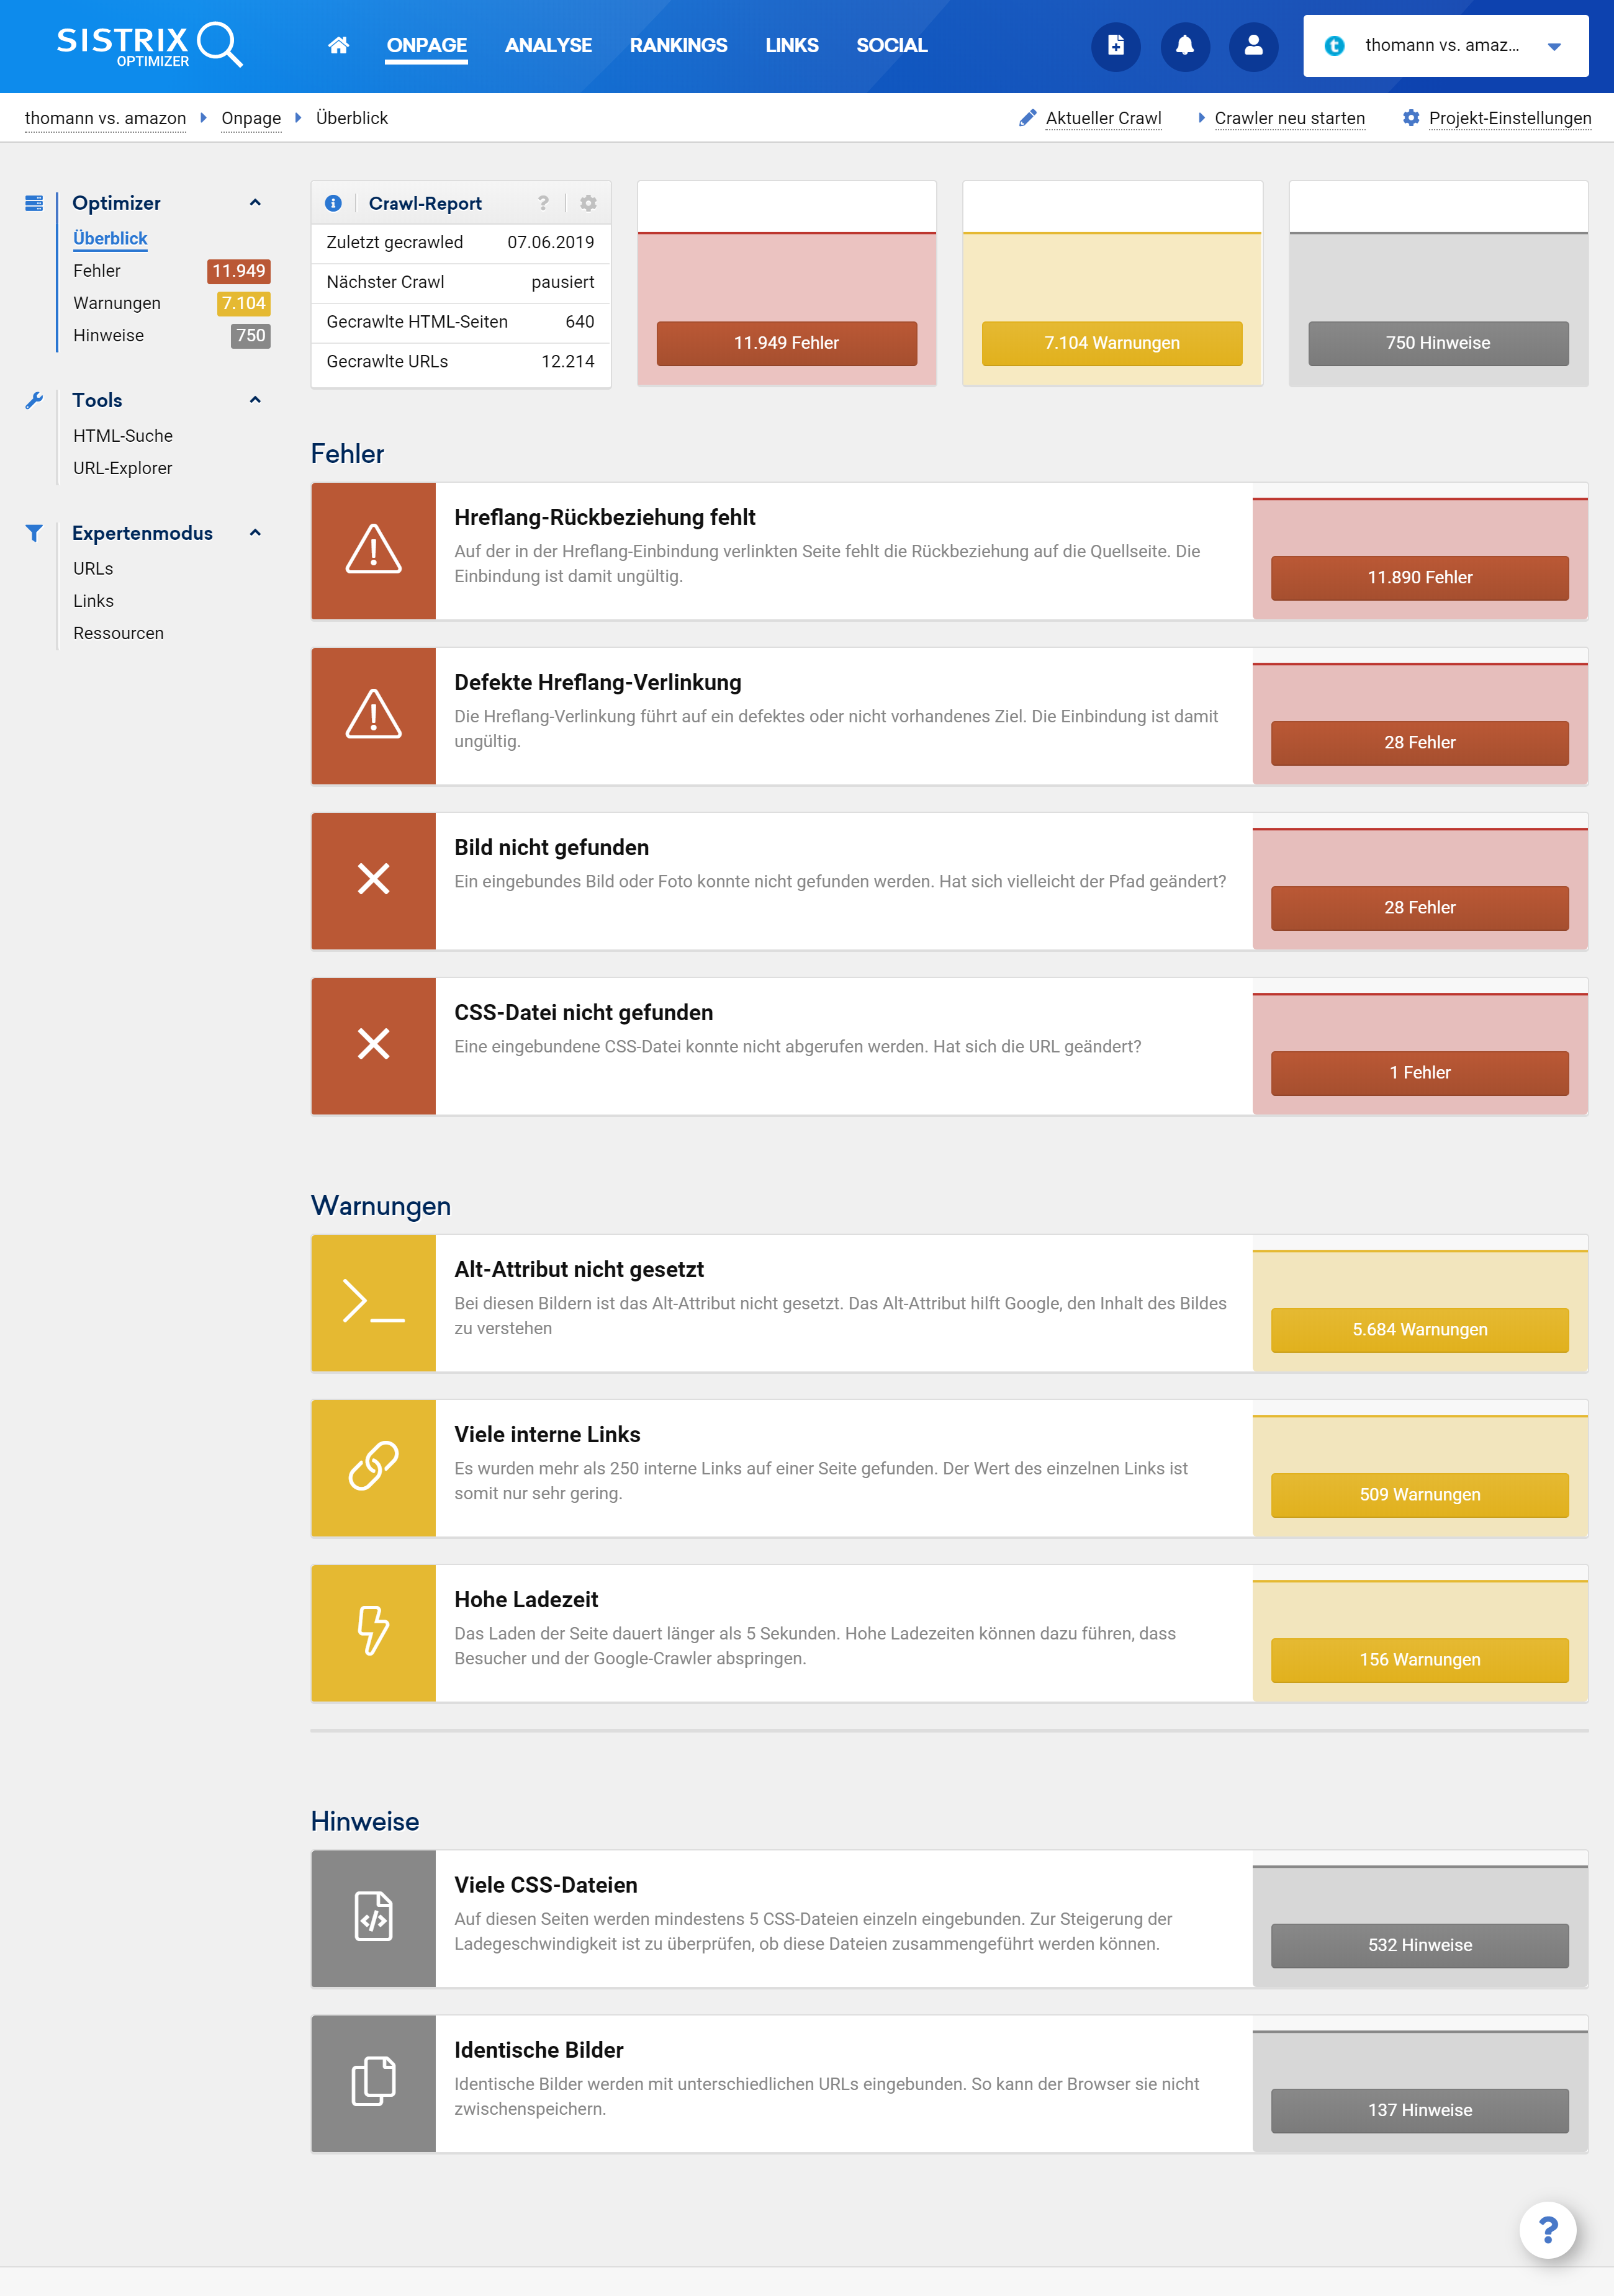
Task: Collapse the Tools sidebar section
Action: click(x=255, y=400)
